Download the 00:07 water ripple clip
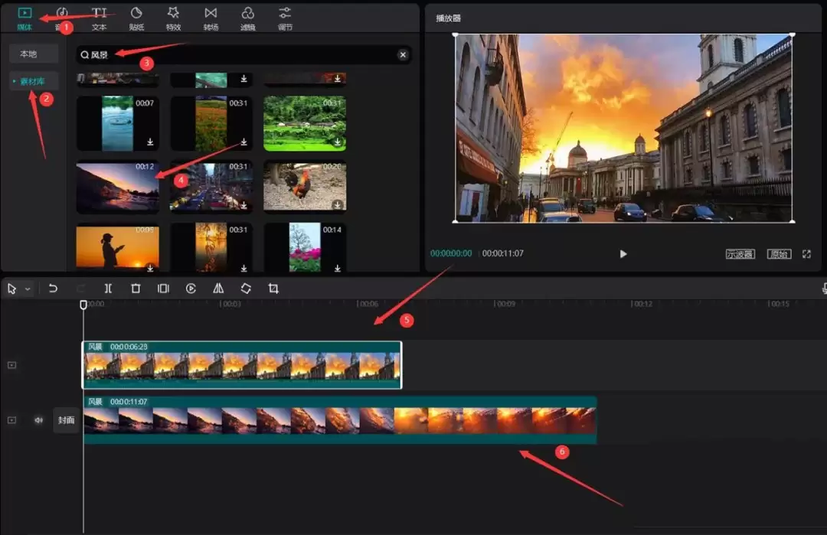Screen dimensions: 827x535 pyautogui.click(x=150, y=142)
